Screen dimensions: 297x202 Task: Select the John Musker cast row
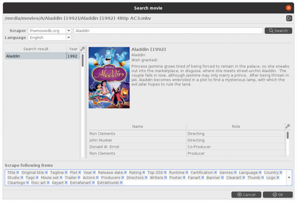pyautogui.click(x=187, y=140)
